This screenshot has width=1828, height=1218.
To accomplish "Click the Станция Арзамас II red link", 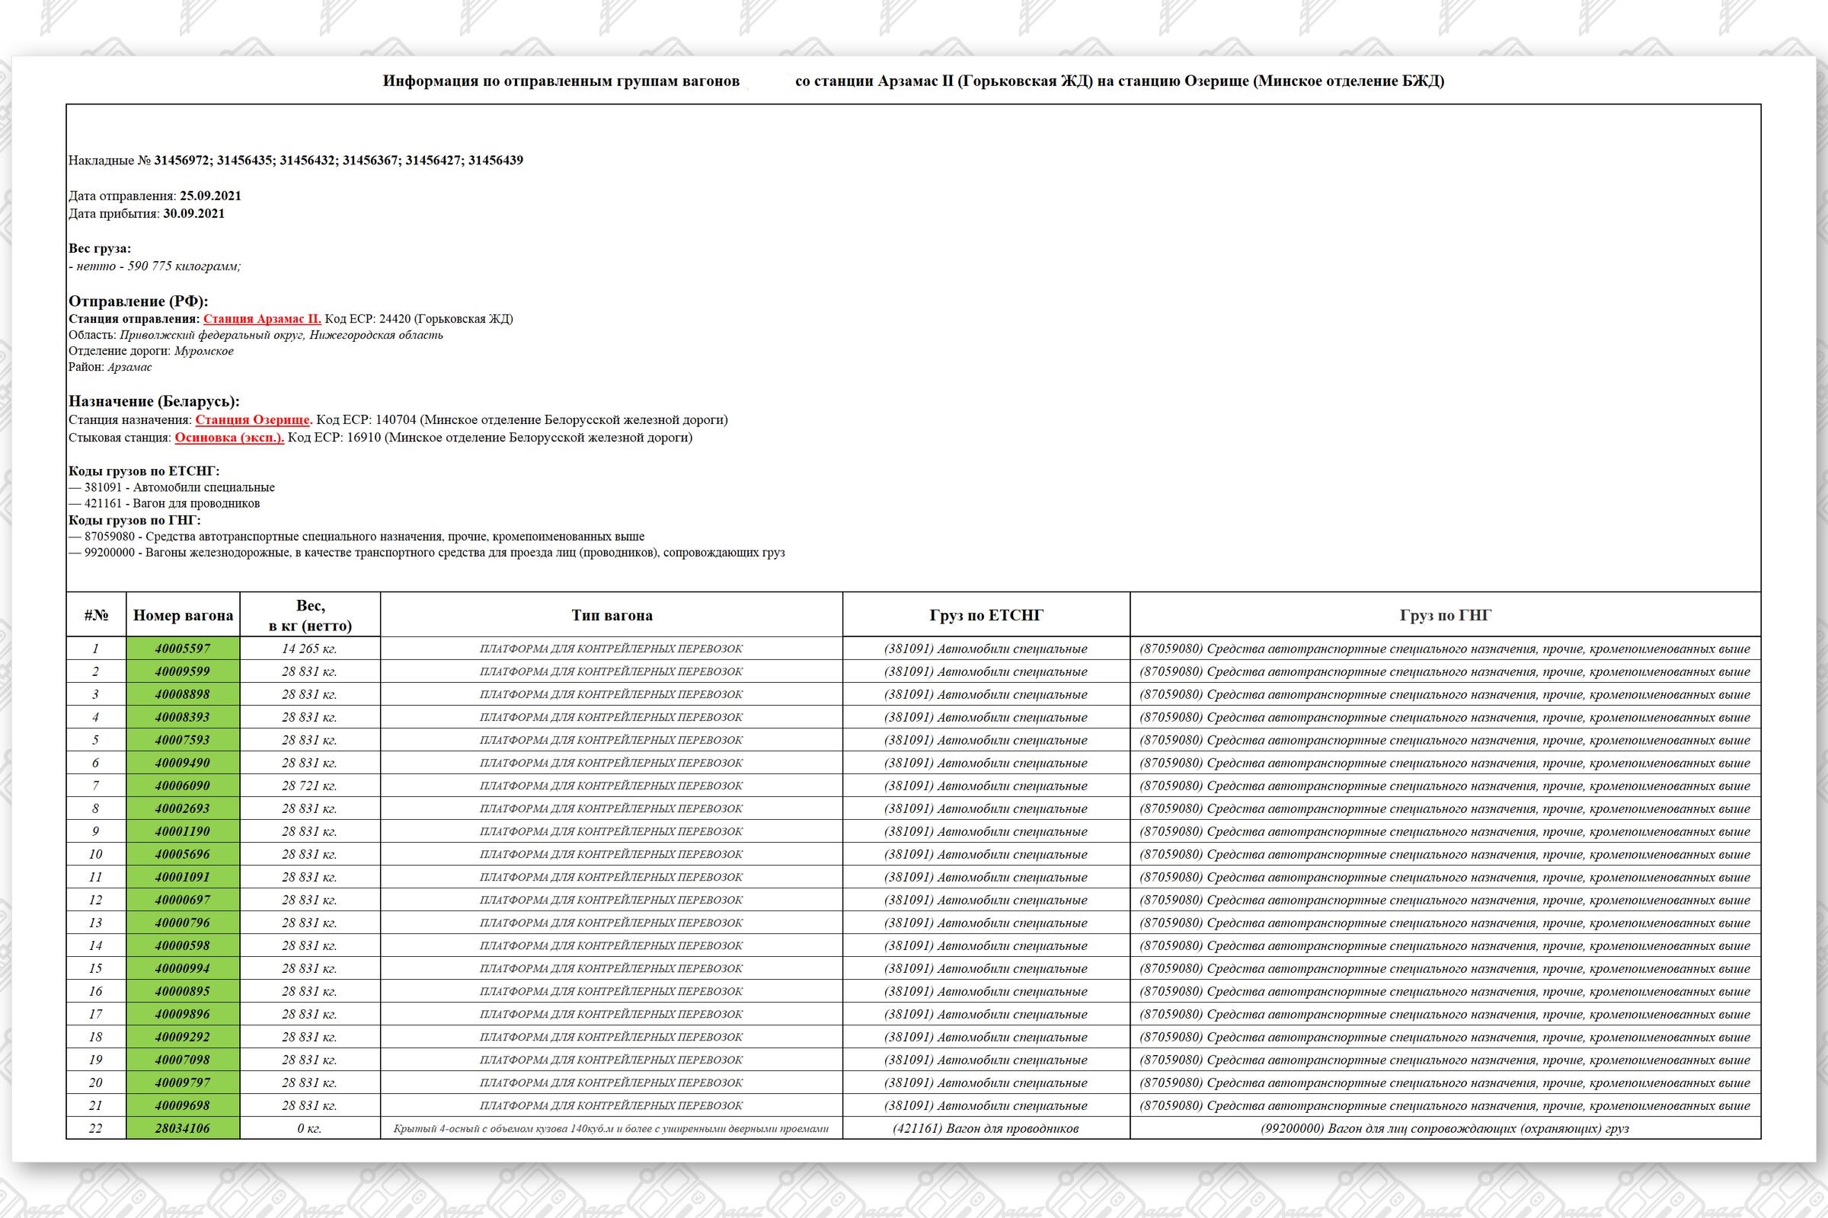I will (x=262, y=318).
